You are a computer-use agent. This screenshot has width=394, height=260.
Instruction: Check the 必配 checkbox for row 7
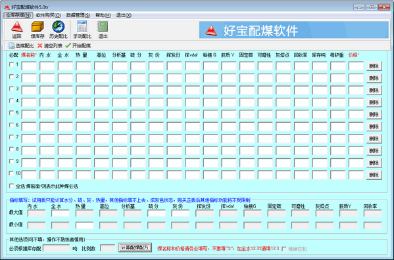click(x=11, y=137)
